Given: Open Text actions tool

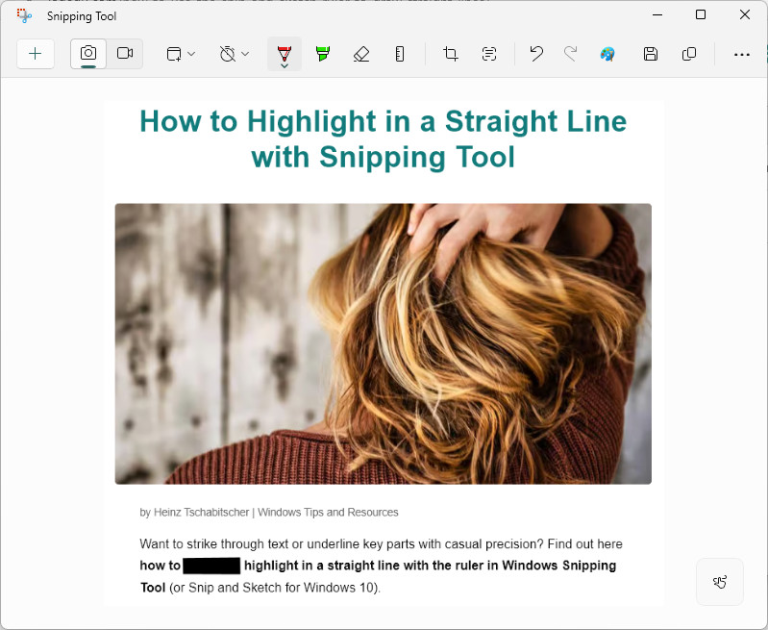Looking at the screenshot, I should point(489,54).
